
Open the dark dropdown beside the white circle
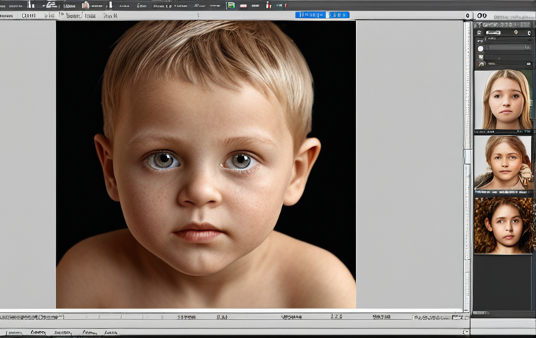click(x=508, y=49)
